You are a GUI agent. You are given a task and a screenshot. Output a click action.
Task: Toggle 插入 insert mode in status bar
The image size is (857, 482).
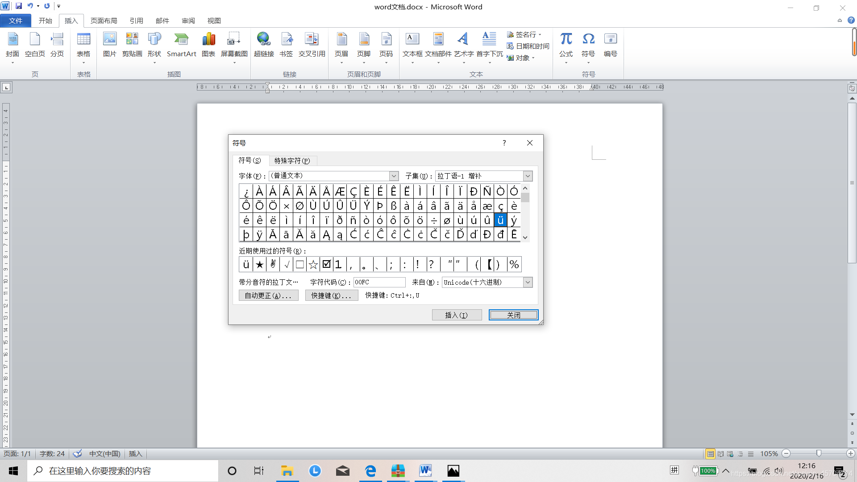click(x=135, y=454)
